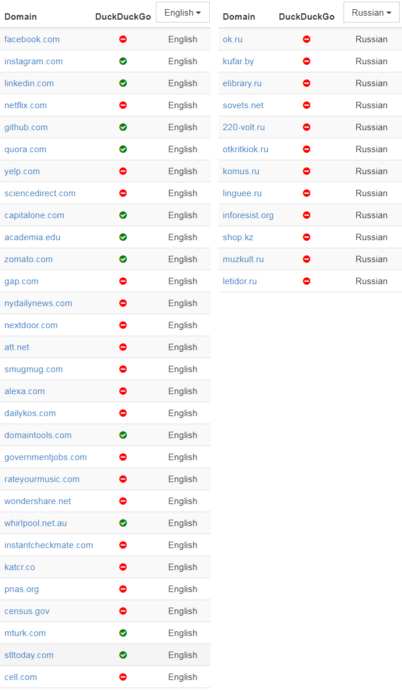Select the green check icon next to github.com
This screenshot has width=402, height=691.
[123, 127]
